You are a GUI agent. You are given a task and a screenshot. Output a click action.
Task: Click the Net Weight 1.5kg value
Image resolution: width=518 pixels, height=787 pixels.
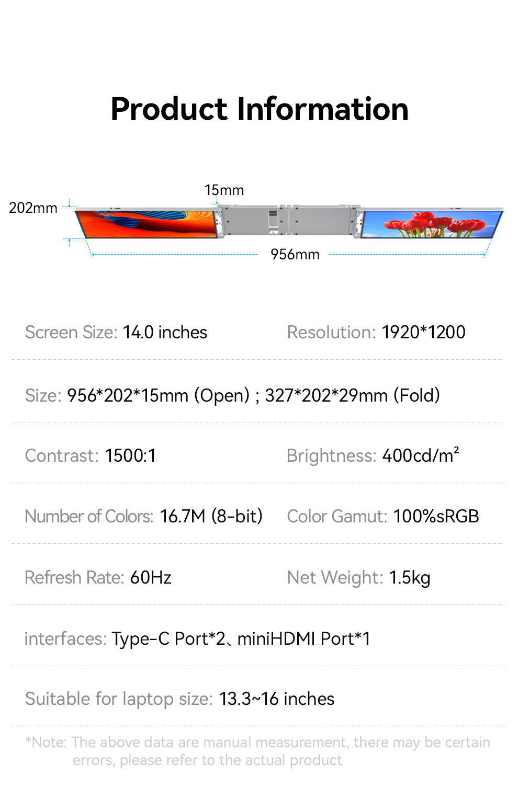410,578
